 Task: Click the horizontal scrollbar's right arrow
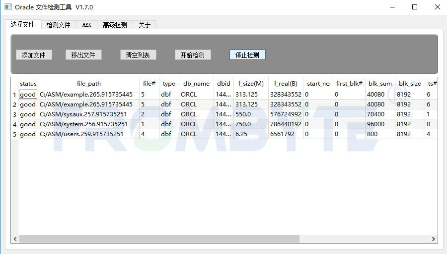(433, 239)
